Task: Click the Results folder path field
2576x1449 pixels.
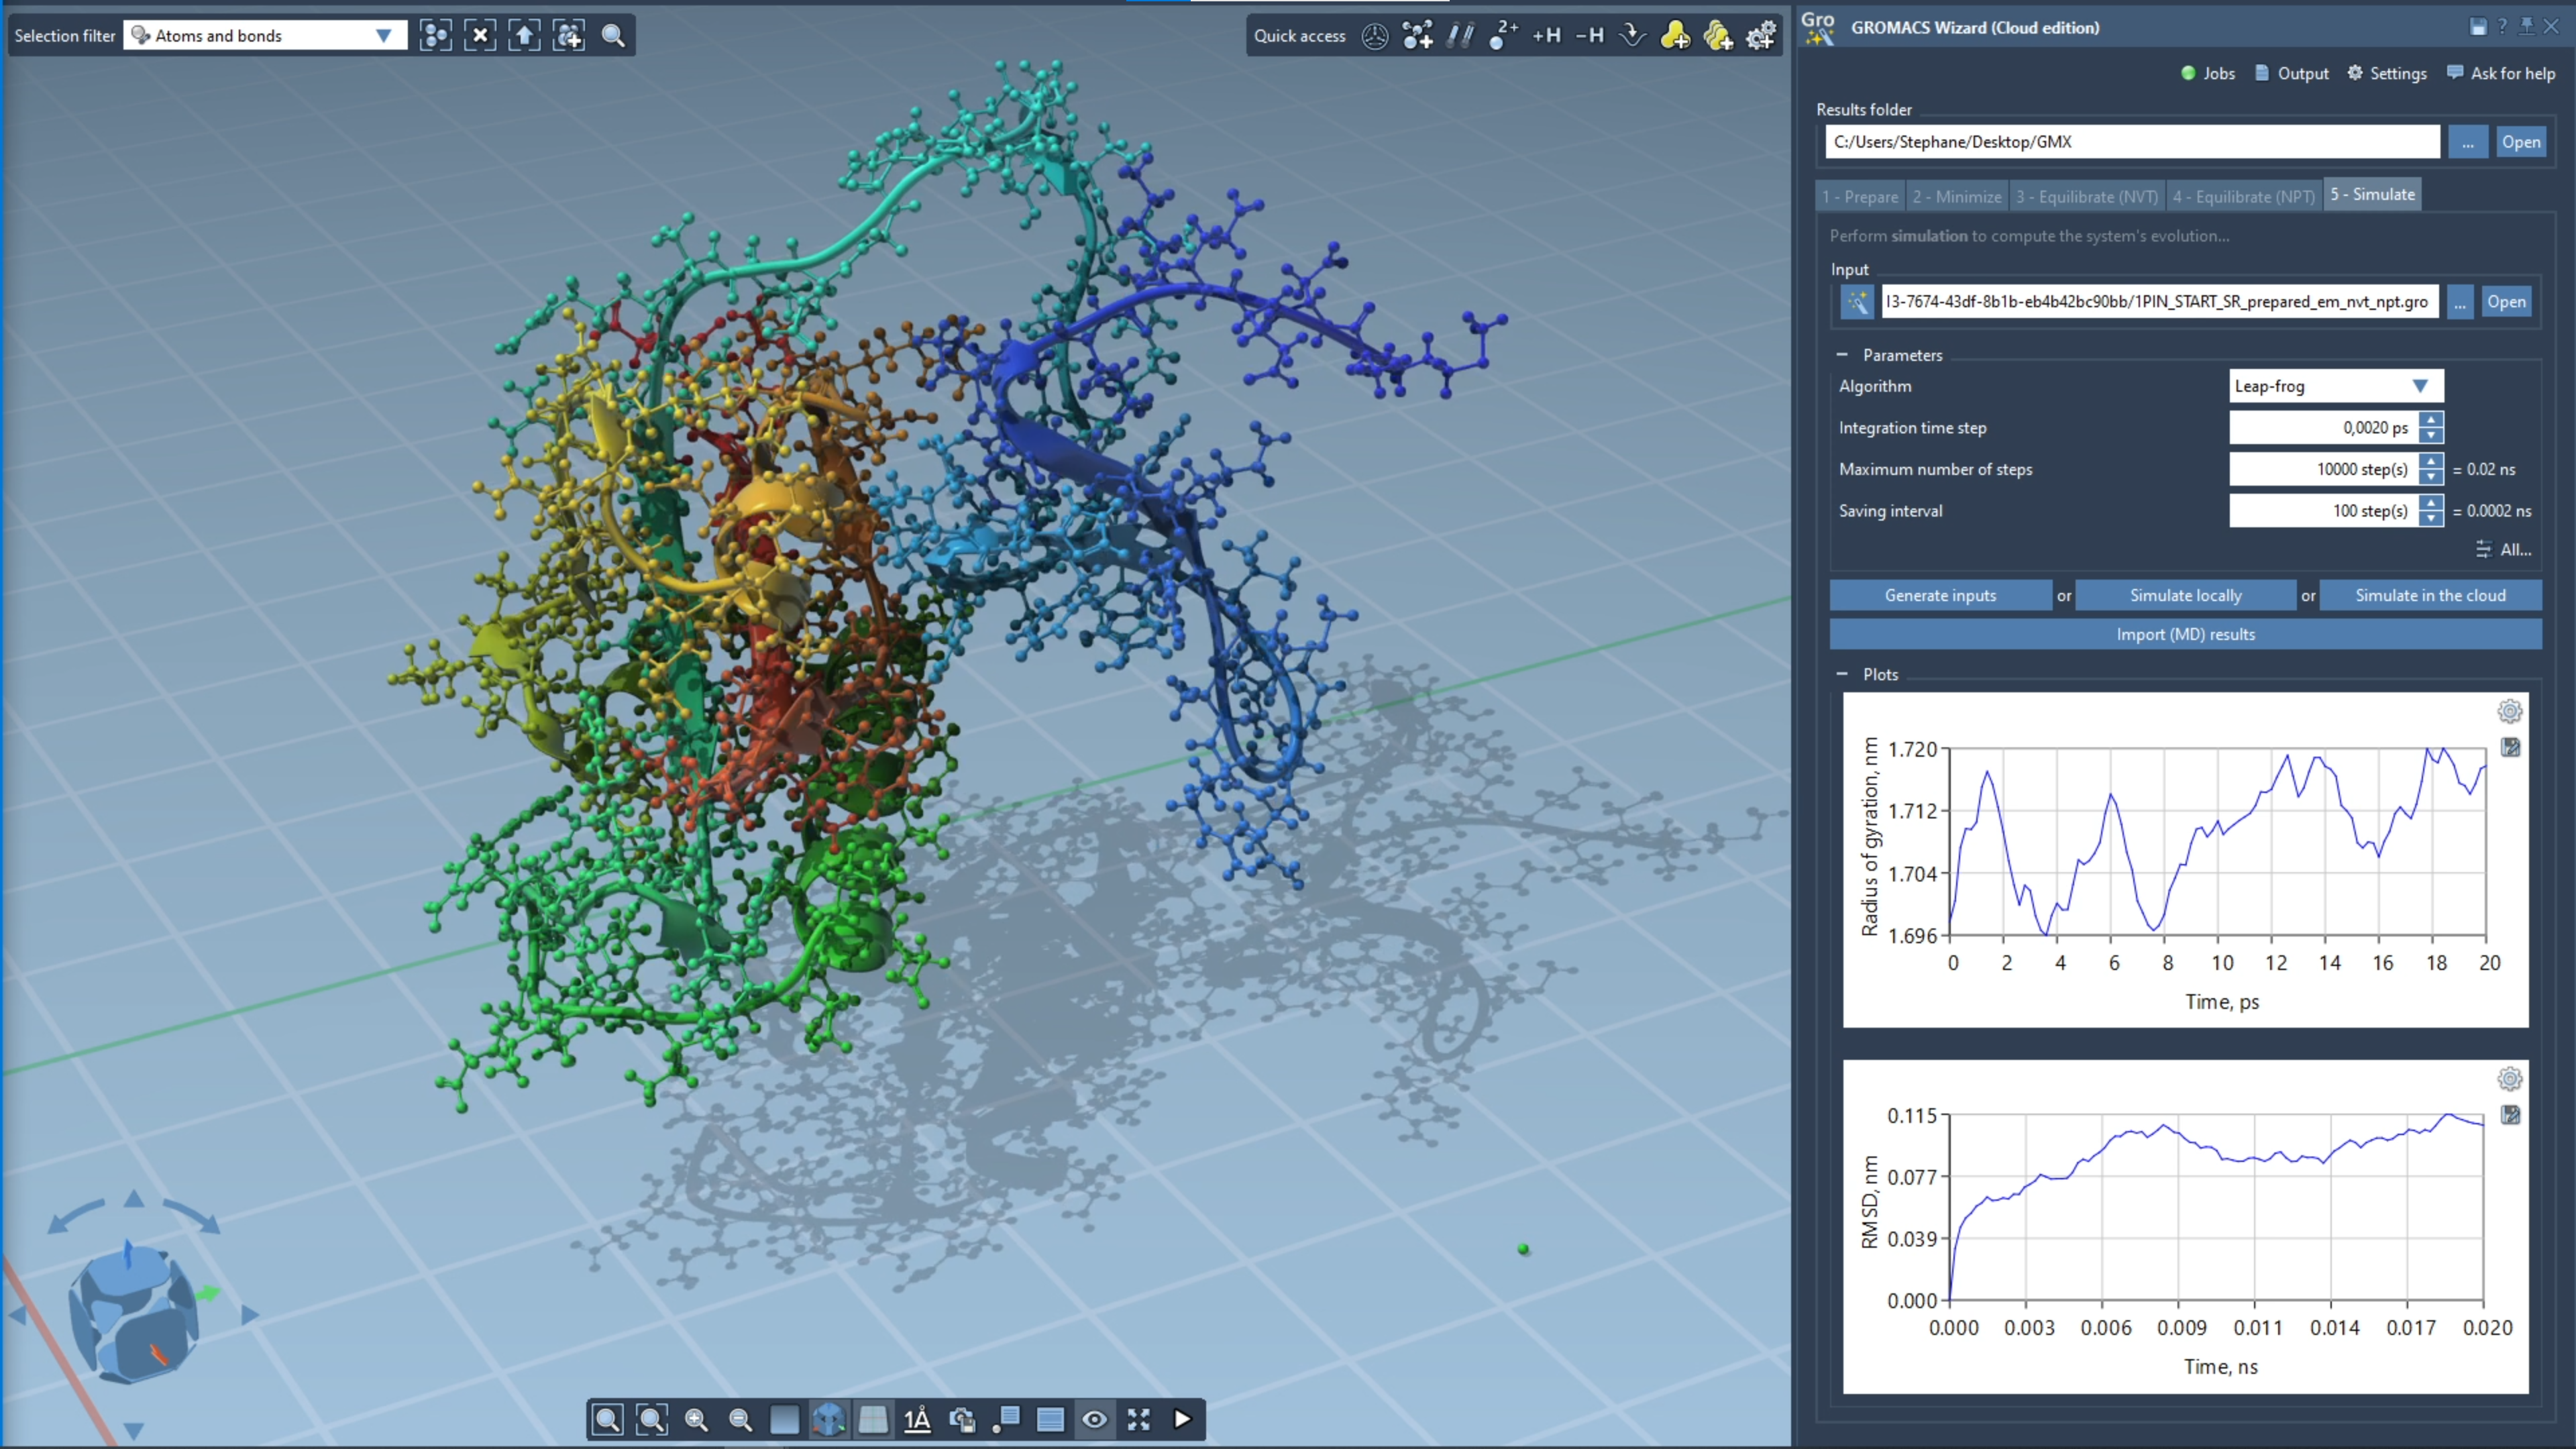Action: pos(2132,142)
